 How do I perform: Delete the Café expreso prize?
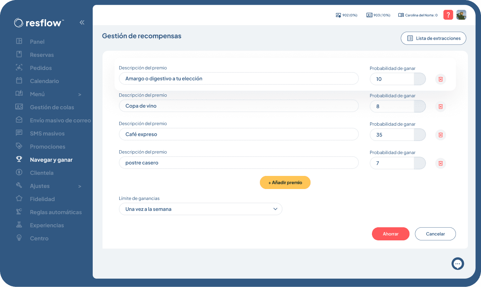pyautogui.click(x=441, y=135)
